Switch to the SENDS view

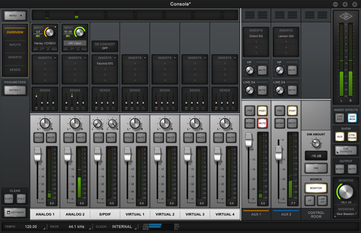[15, 69]
